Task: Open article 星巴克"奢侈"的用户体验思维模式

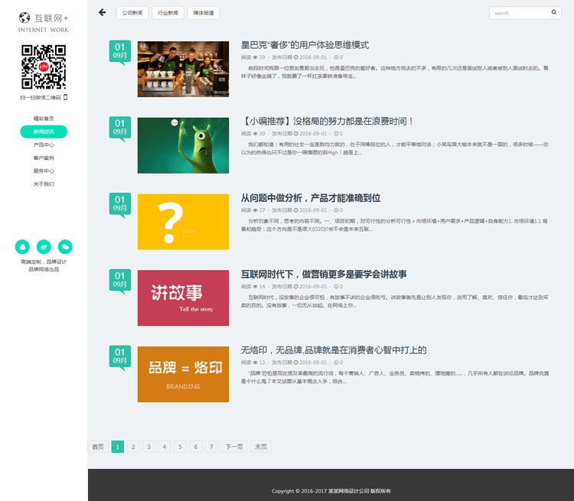Action: click(305, 45)
